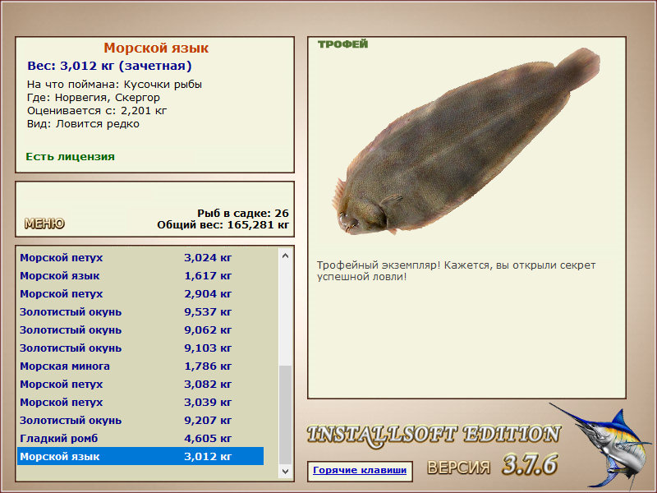Viewport: 657px width, 493px height.
Task: Select highlighted Морской язык 3,012 кг row
Action: click(140, 456)
